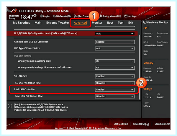Click the EzMode(F7) switch icon

147,124
